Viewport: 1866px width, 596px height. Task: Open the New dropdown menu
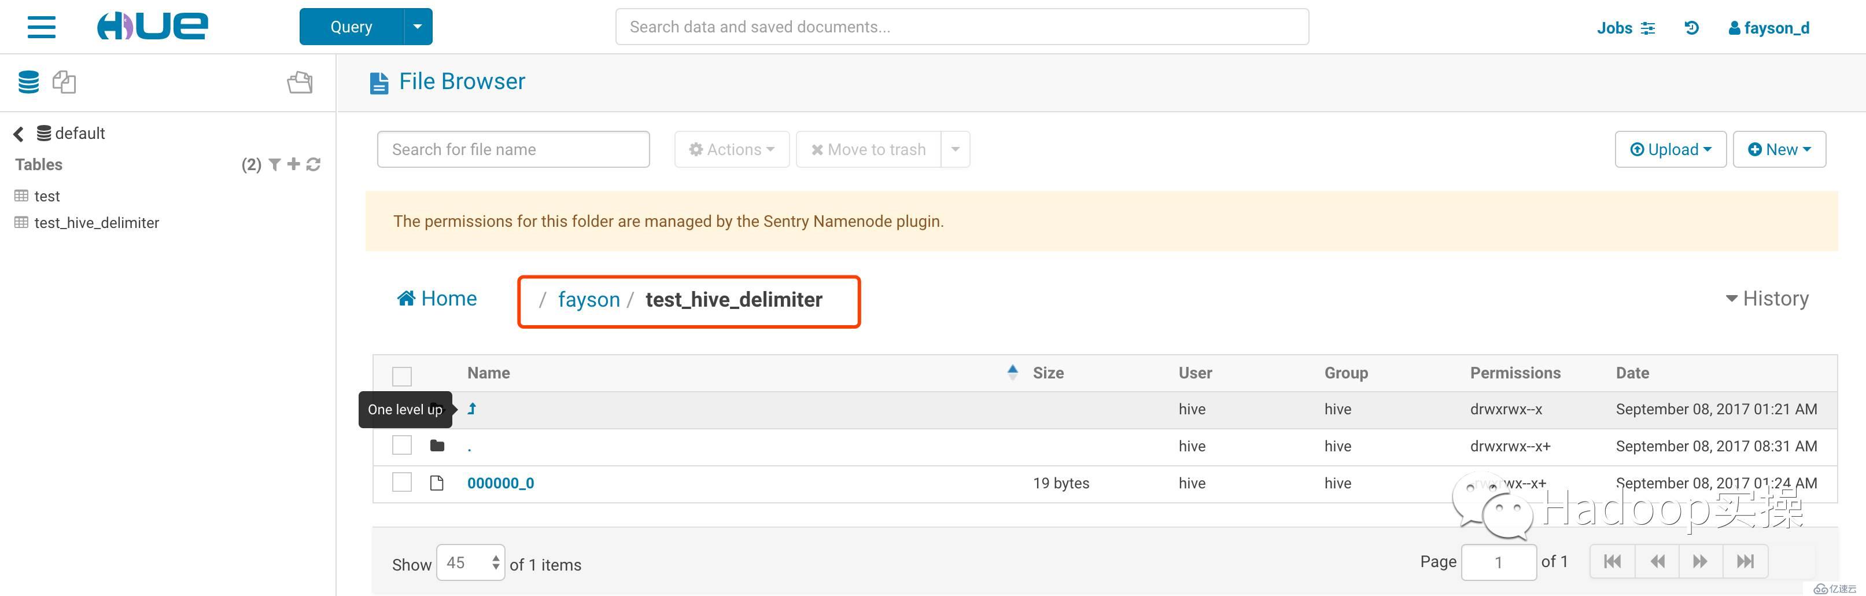[1779, 149]
